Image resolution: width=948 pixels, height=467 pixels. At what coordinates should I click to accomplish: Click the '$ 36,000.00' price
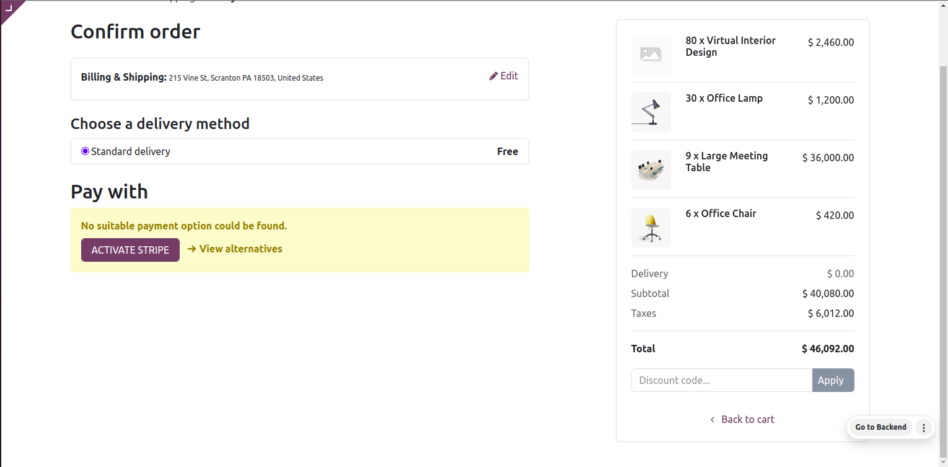click(828, 158)
